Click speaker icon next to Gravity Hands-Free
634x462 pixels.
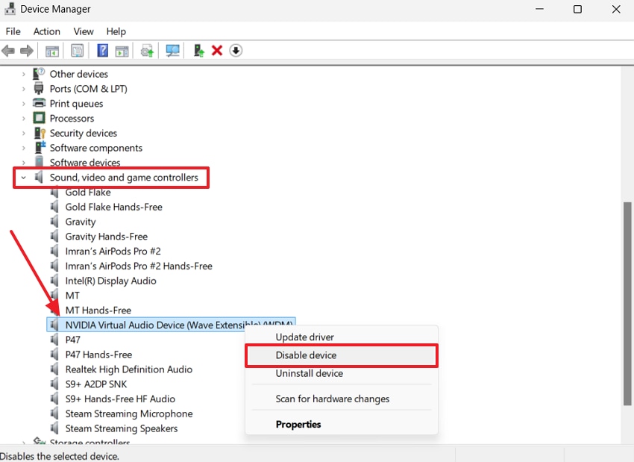click(54, 236)
